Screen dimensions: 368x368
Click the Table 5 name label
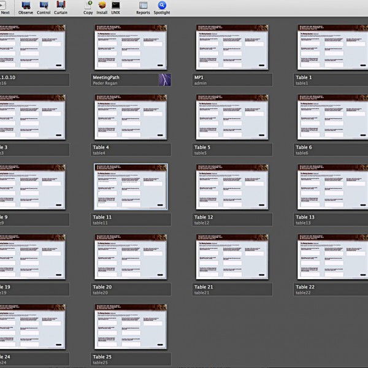point(202,147)
